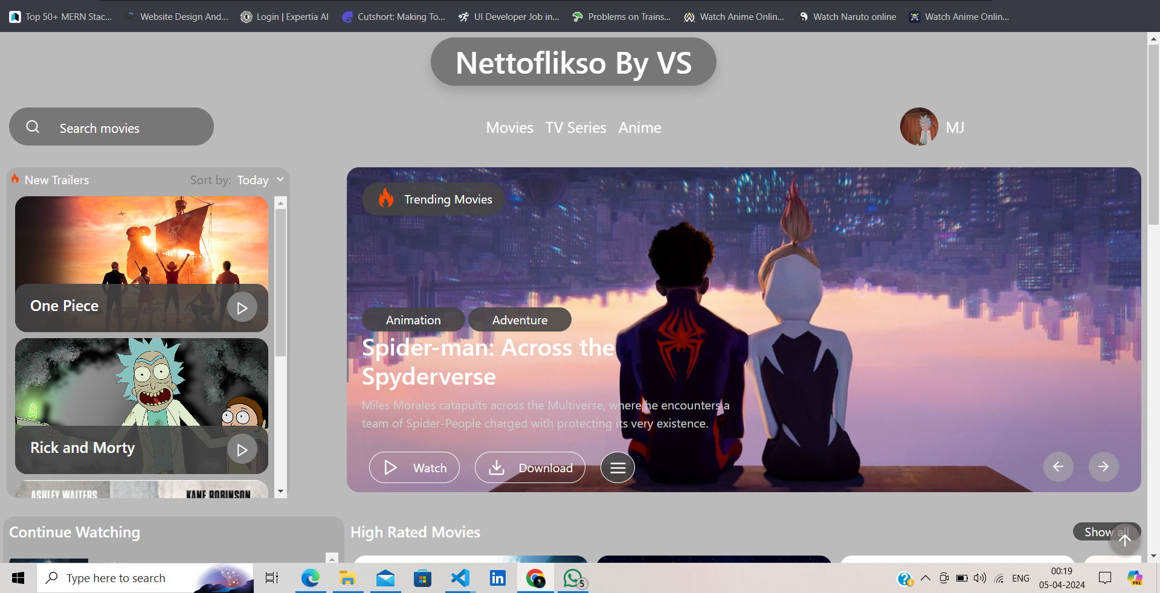Open Task View in taskbar
Image resolution: width=1160 pixels, height=593 pixels.
click(x=272, y=578)
